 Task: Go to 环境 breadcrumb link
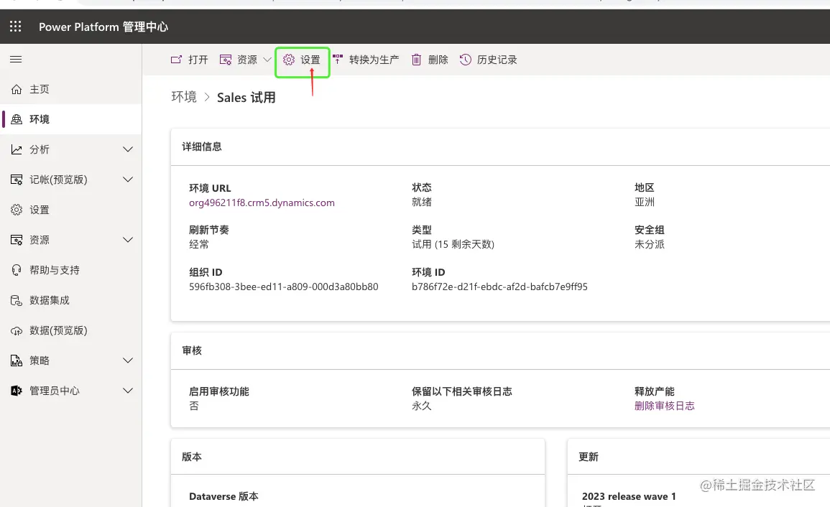pyautogui.click(x=184, y=97)
